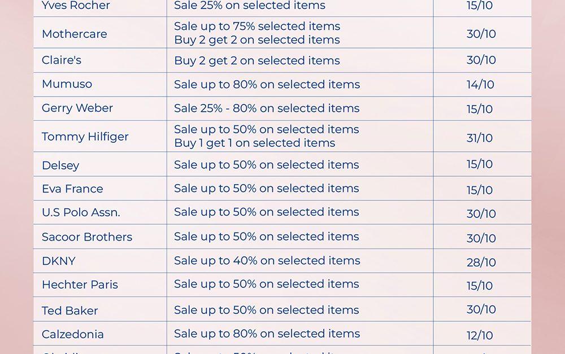Select the Mothercare brand cell
This screenshot has height=354, width=565.
click(74, 34)
